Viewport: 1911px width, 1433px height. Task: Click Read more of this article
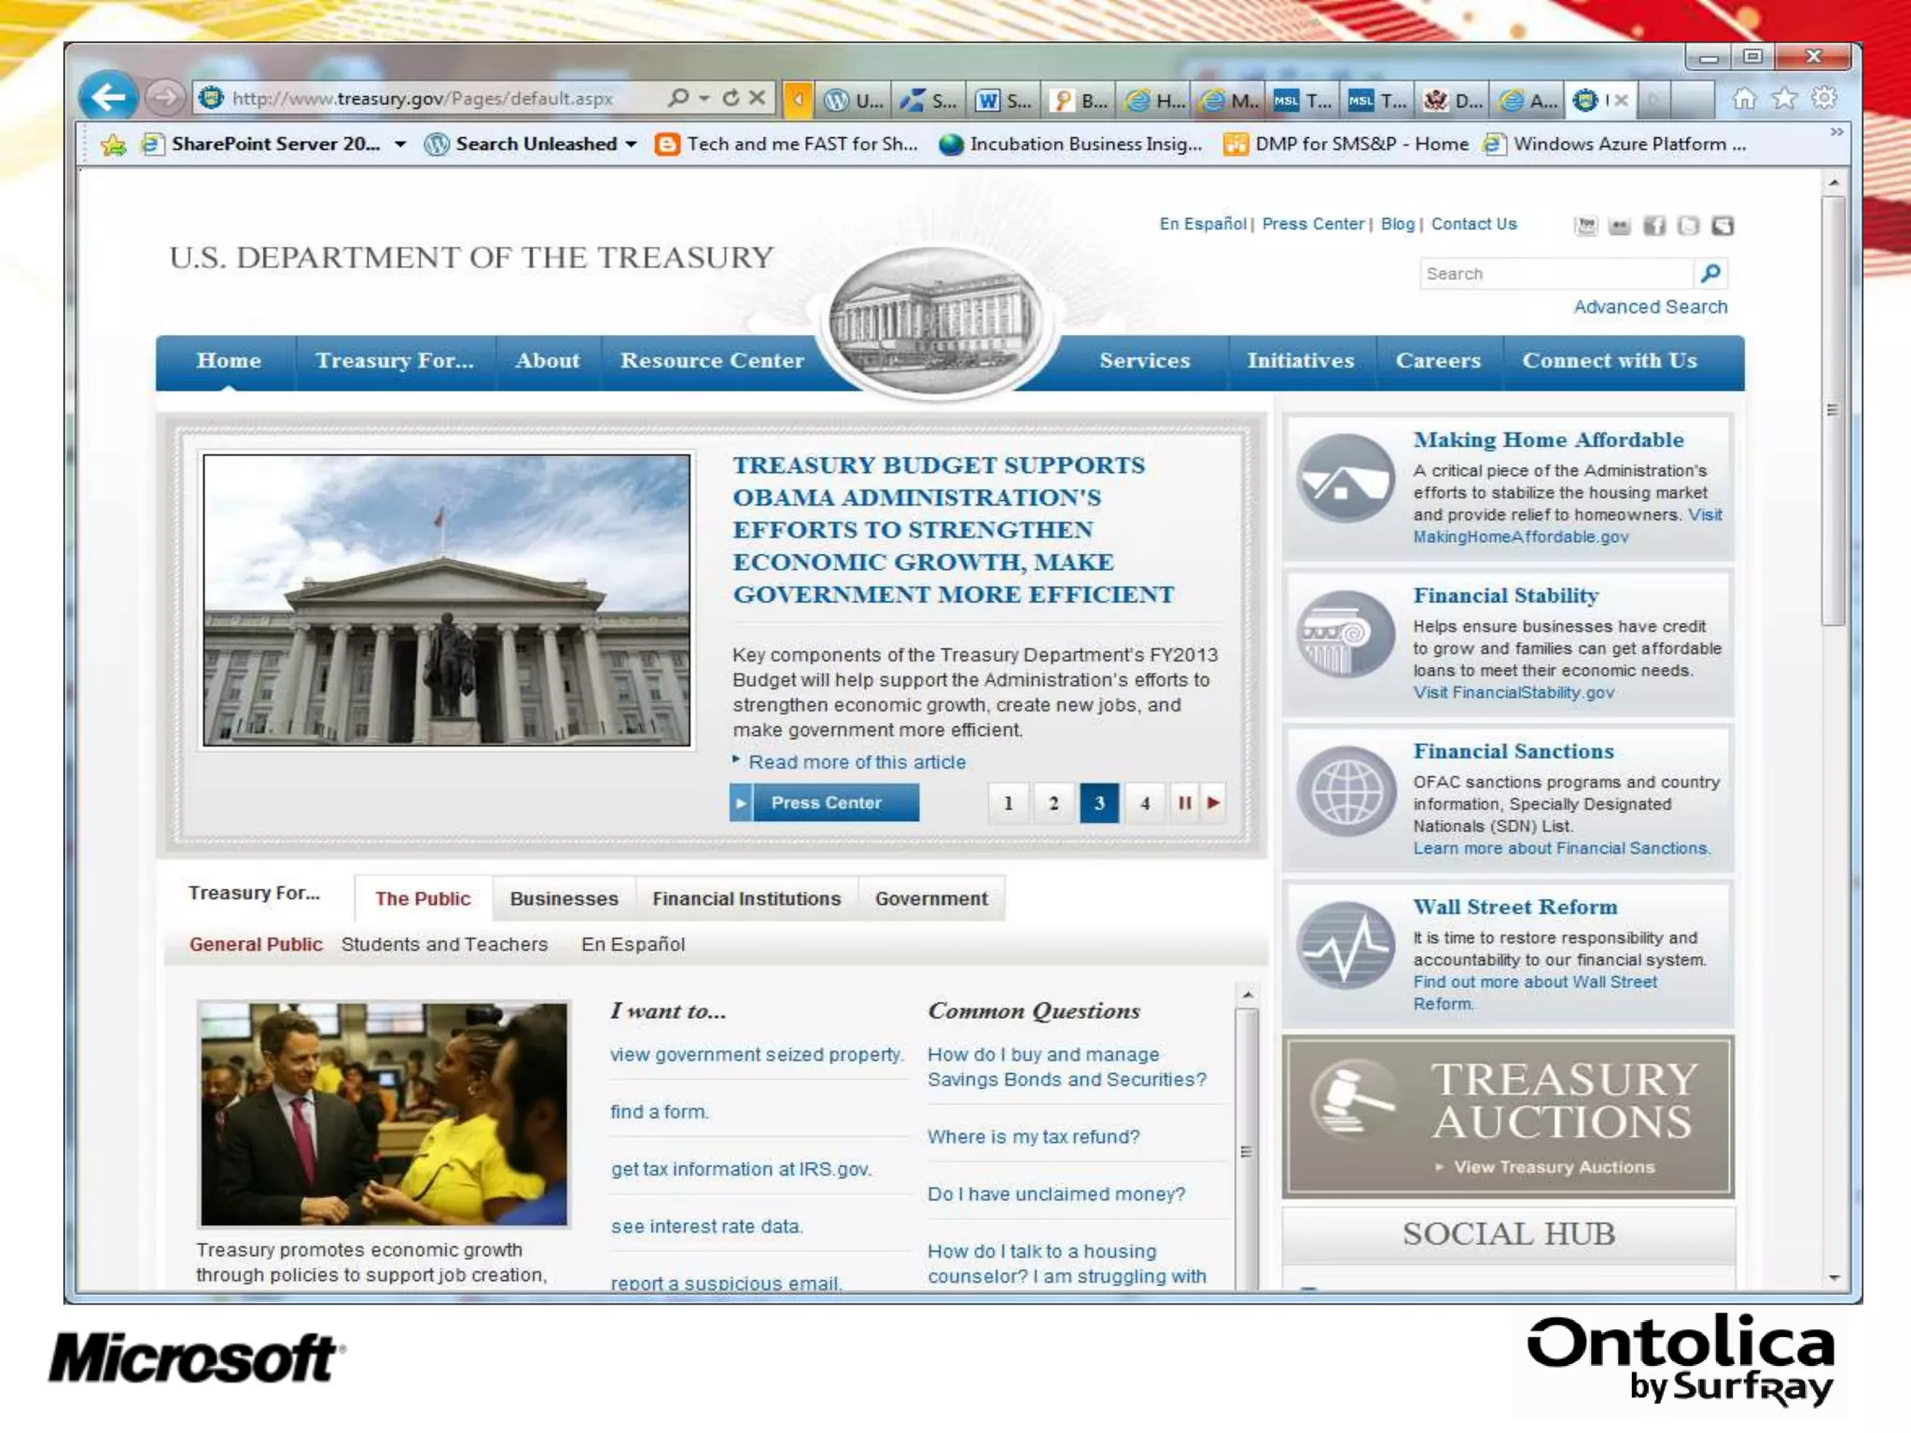point(857,762)
